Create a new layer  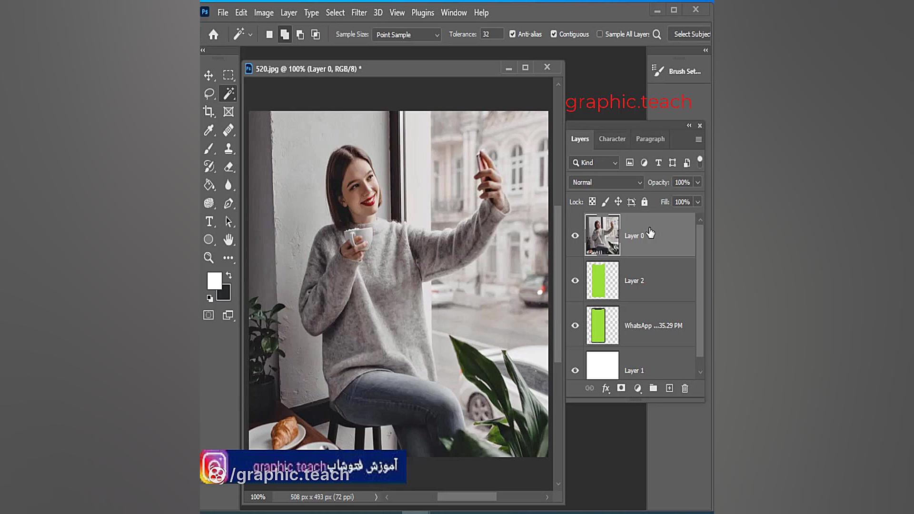(x=669, y=388)
